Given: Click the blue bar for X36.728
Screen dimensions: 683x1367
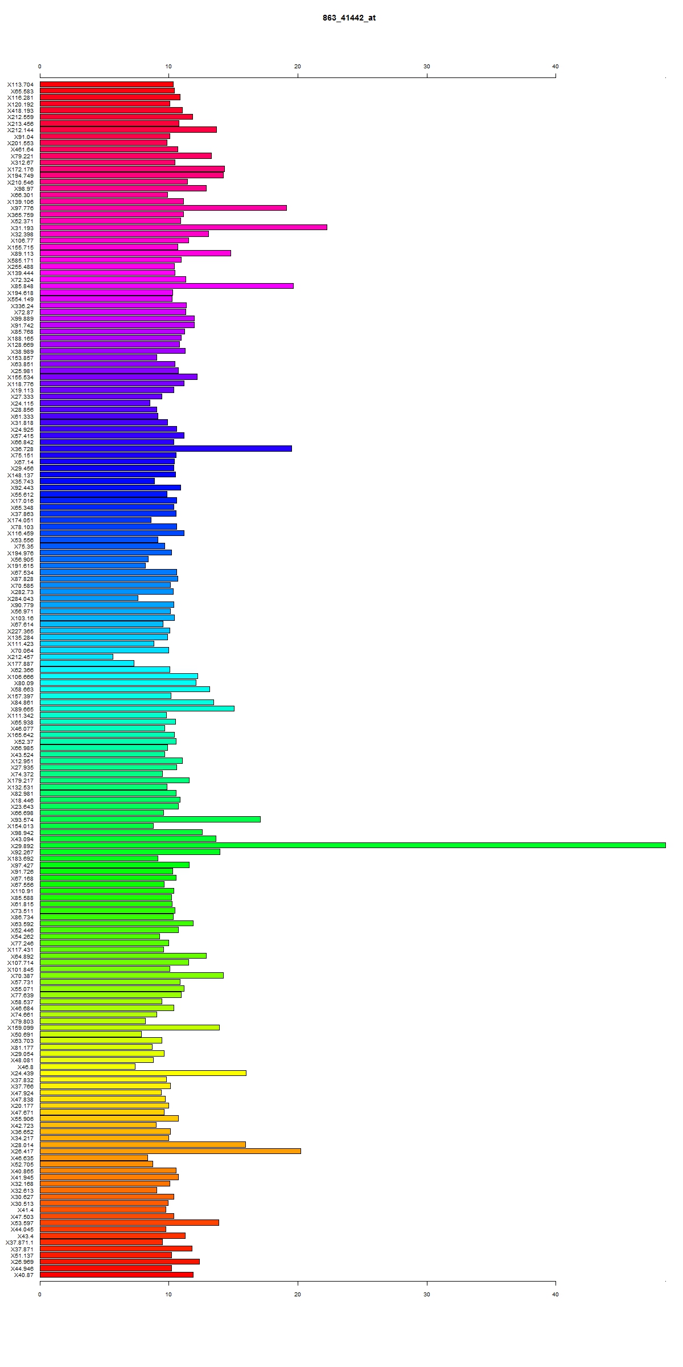Looking at the screenshot, I should tap(166, 449).
